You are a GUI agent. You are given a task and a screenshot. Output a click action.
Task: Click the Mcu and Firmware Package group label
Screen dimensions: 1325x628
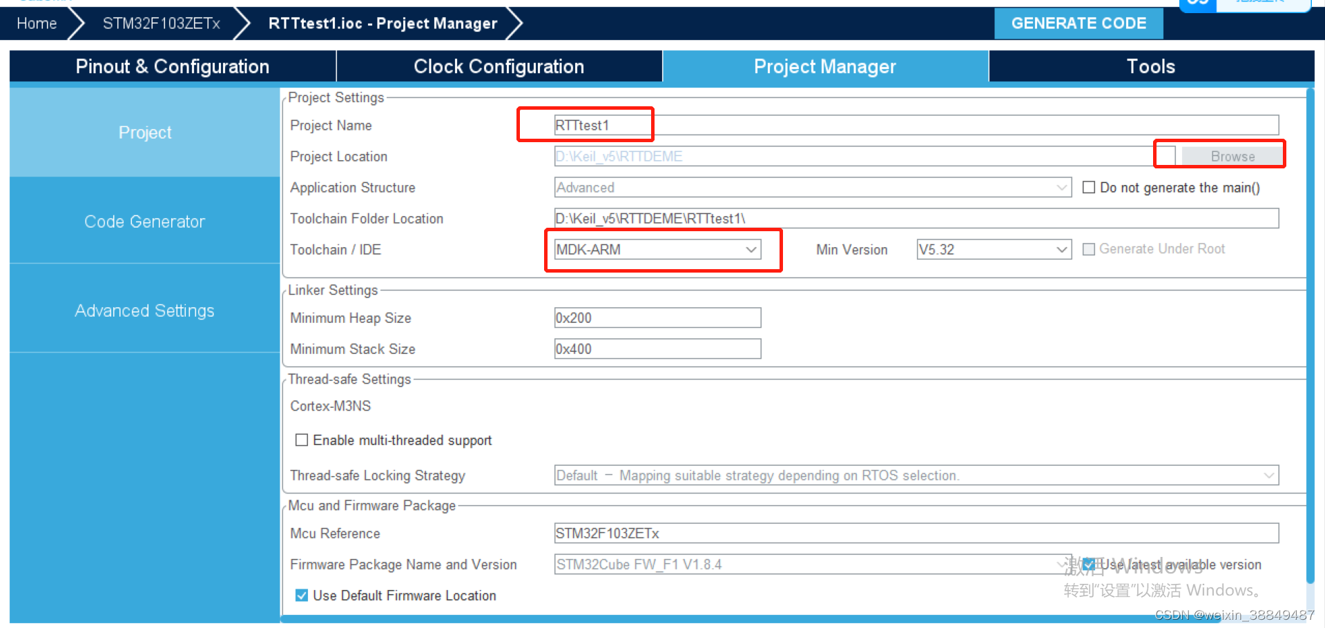coord(371,505)
